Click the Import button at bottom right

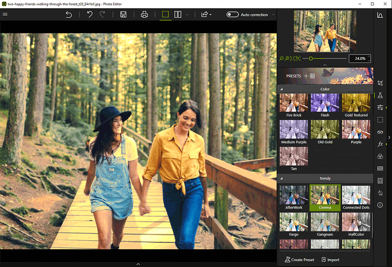330,260
